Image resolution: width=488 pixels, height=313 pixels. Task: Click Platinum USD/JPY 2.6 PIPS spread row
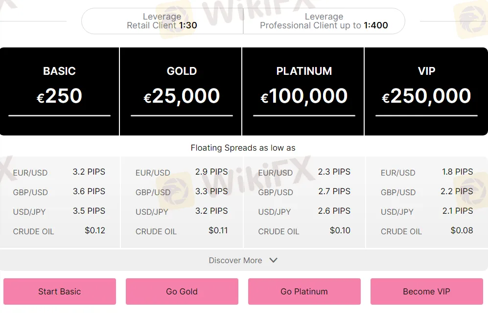click(x=304, y=211)
